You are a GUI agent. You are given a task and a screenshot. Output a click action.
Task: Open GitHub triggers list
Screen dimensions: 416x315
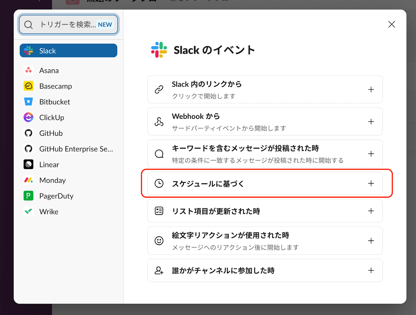(68, 133)
